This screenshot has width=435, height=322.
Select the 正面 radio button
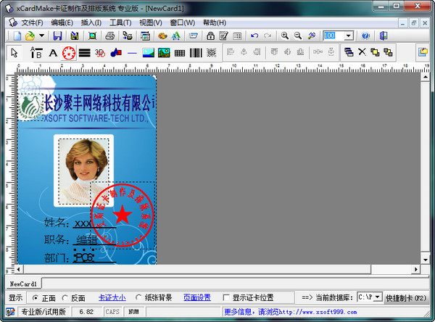coord(36,298)
